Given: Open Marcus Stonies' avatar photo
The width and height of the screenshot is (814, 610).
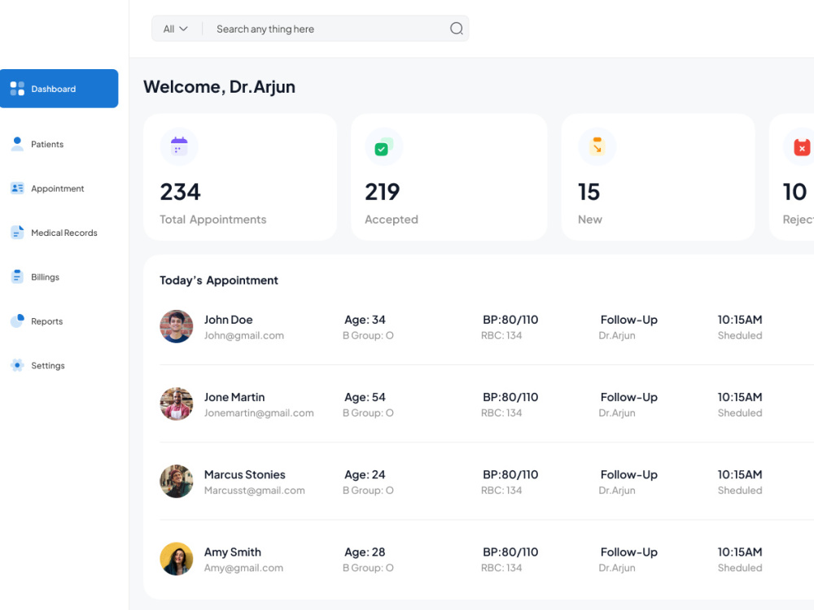Looking at the screenshot, I should coord(177,481).
